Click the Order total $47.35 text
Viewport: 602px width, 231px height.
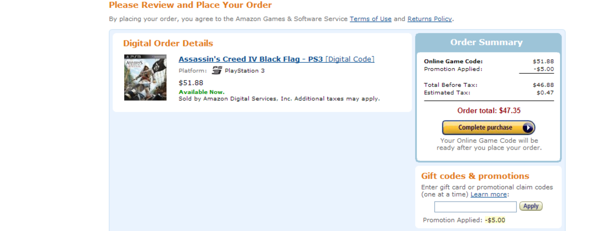point(489,110)
